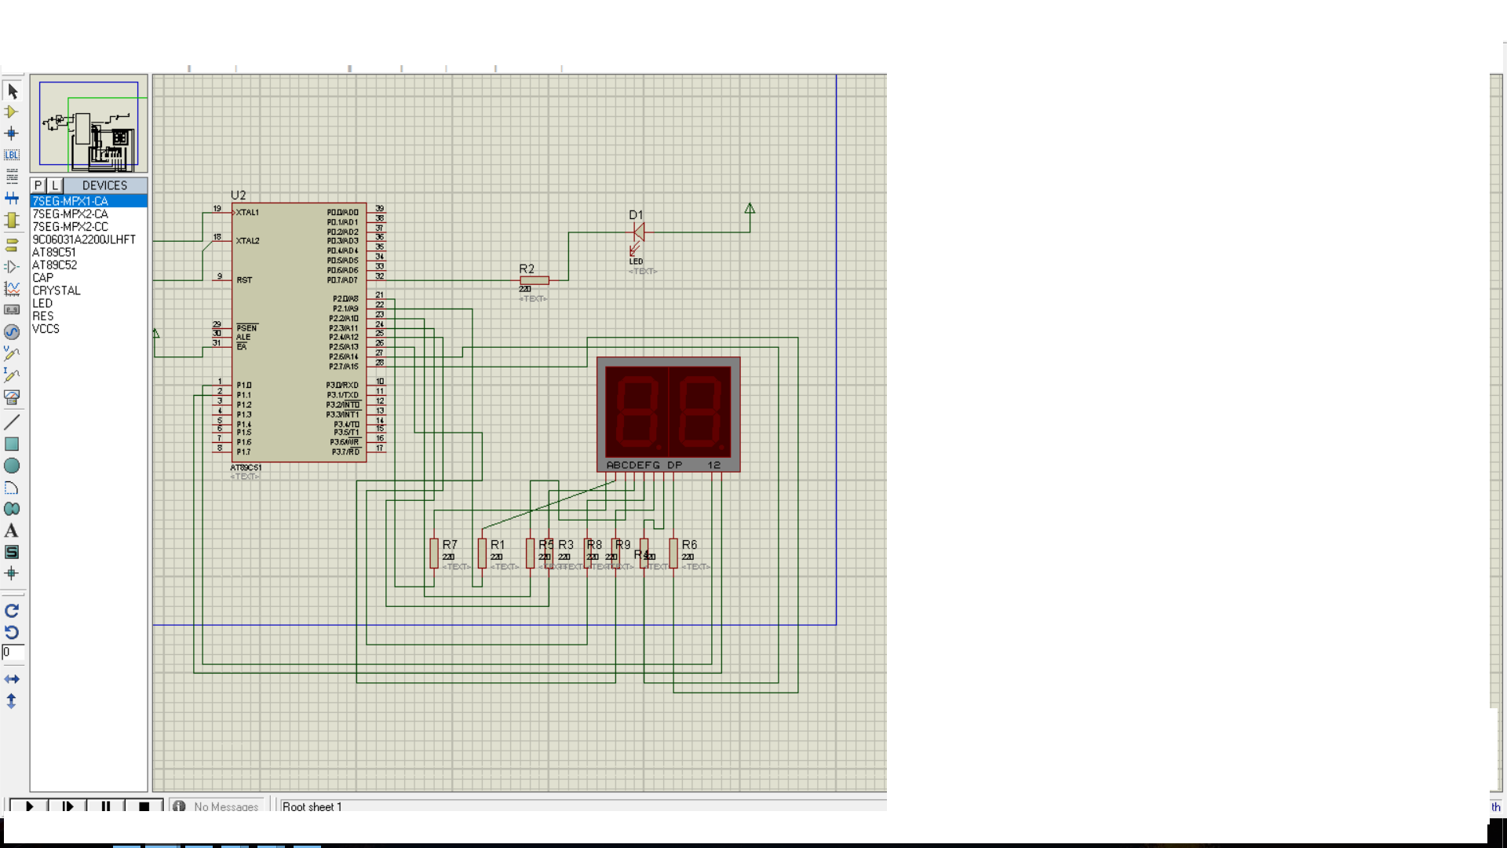
Task: Select 9C06031A2200JLHFT device
Action: point(89,239)
